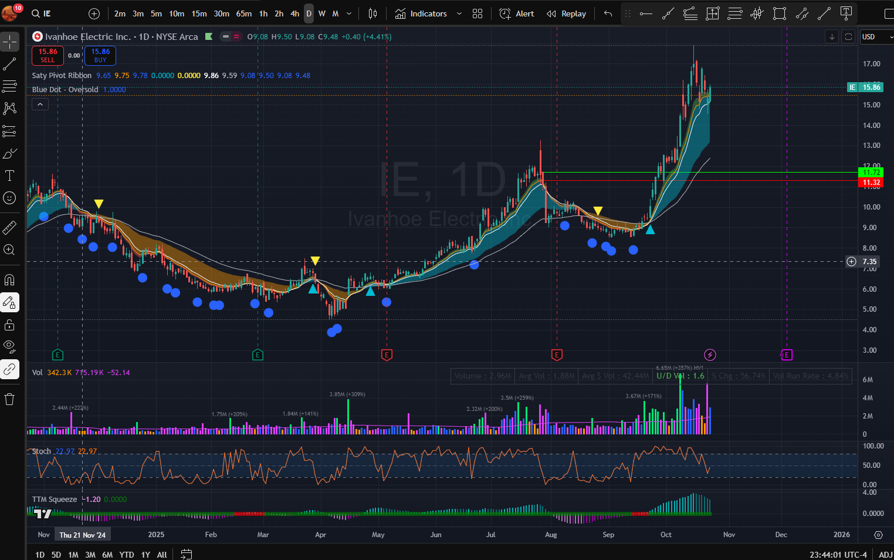Click the lightning event marker near October
Screen dimensions: 894x560
[710, 355]
